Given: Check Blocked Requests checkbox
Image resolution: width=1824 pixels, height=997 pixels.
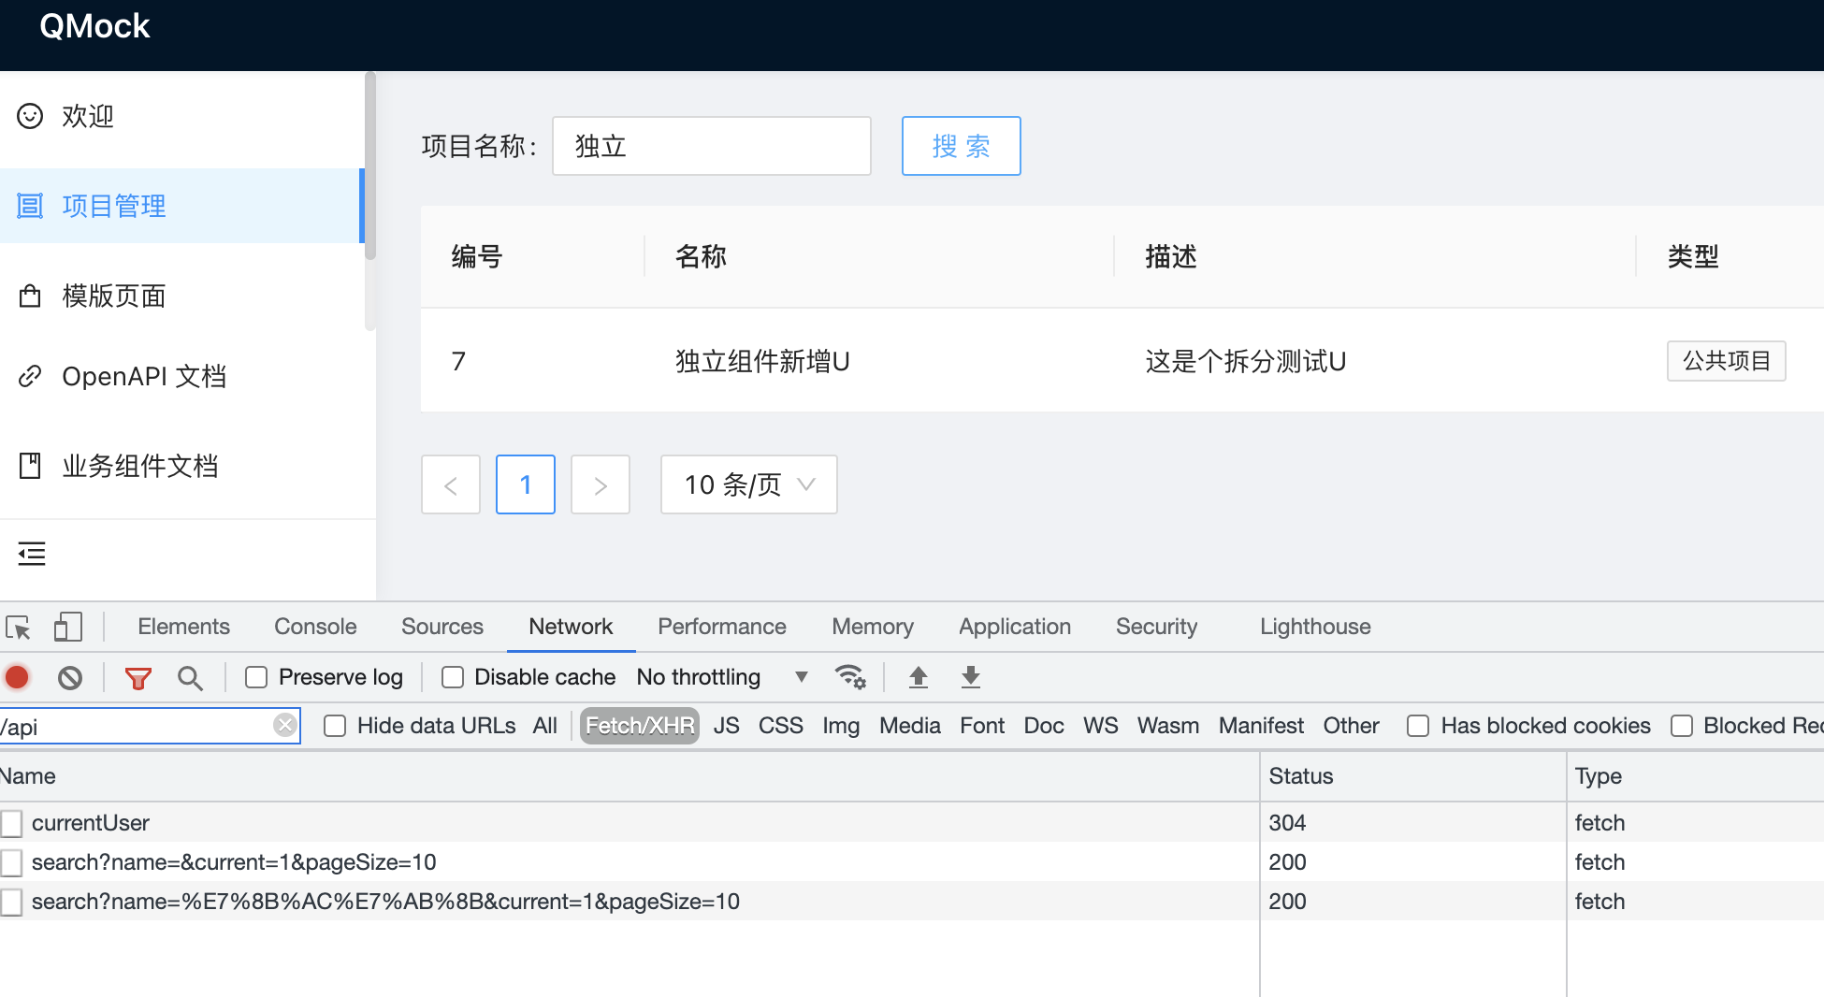Looking at the screenshot, I should pyautogui.click(x=1682, y=726).
